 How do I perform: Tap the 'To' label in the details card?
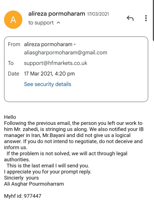click(11, 63)
